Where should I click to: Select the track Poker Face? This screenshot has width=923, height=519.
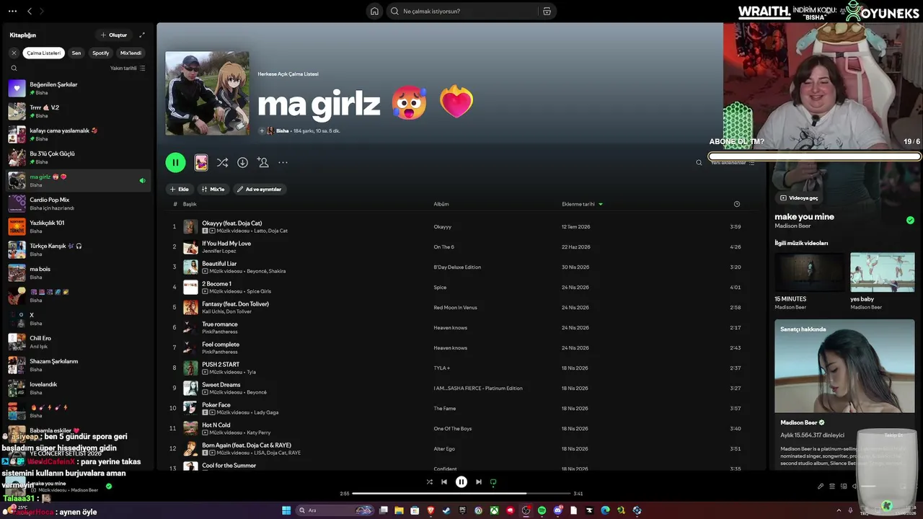click(461, 408)
